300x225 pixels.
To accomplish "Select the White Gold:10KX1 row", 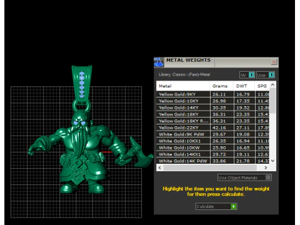I will click(x=212, y=141).
